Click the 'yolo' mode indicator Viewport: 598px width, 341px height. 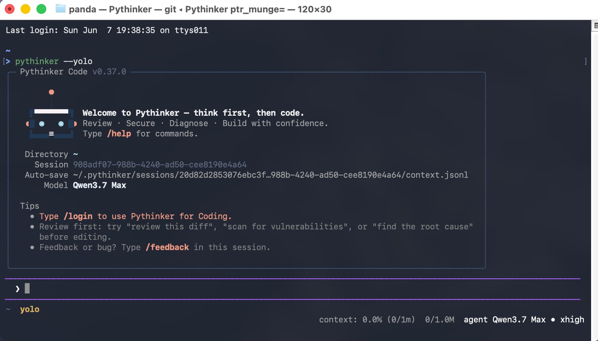click(30, 309)
